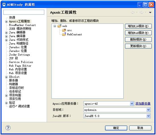Open the 目标域 mydomain dropdown
This screenshot has width=156, height=135.
pos(148,110)
